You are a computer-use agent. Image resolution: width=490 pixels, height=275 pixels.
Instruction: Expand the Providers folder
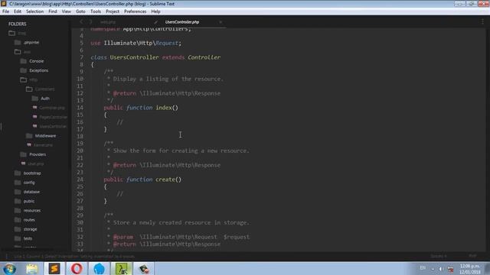[x=24, y=154]
